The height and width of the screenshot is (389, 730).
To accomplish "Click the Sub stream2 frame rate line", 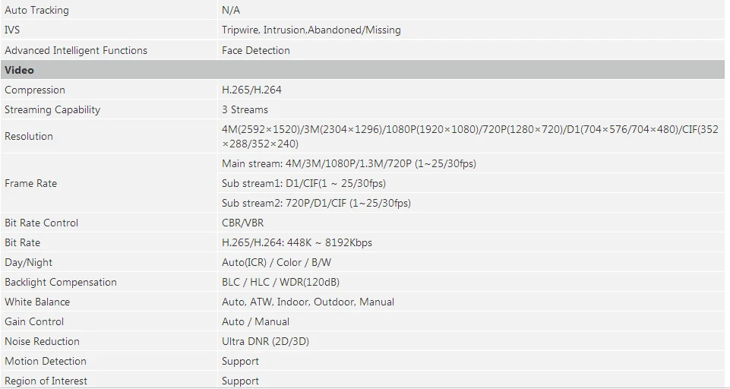I will [x=316, y=203].
